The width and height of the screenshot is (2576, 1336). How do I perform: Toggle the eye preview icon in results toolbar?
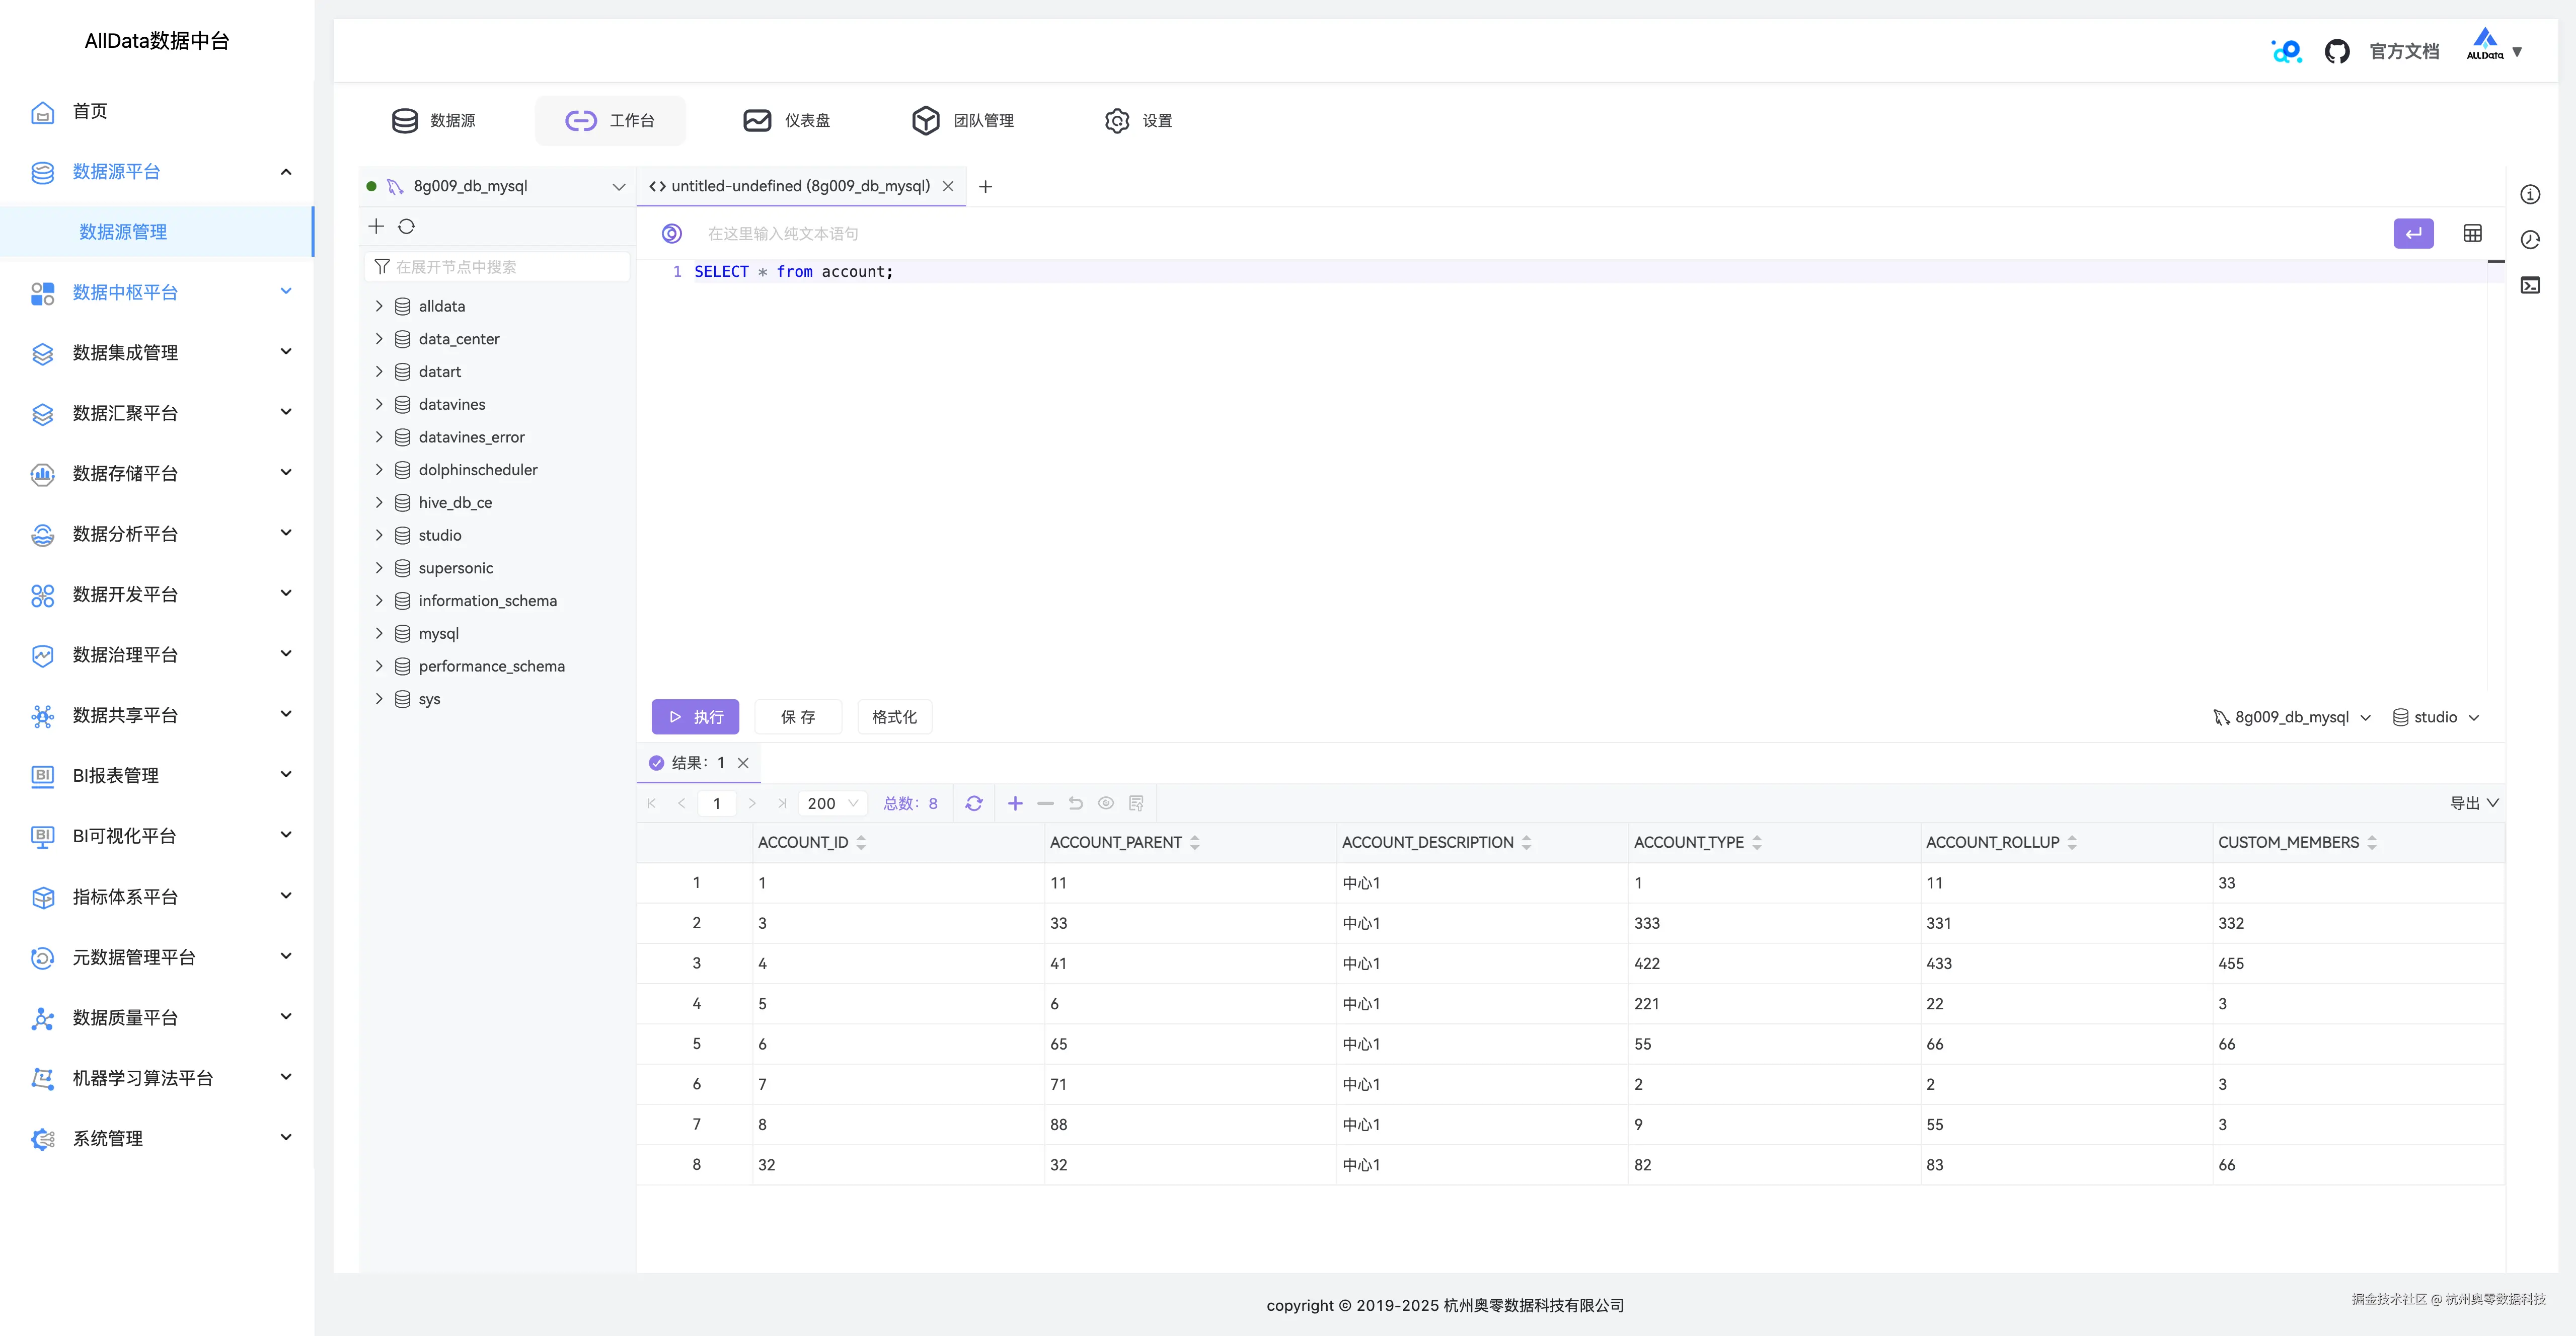coord(1105,803)
